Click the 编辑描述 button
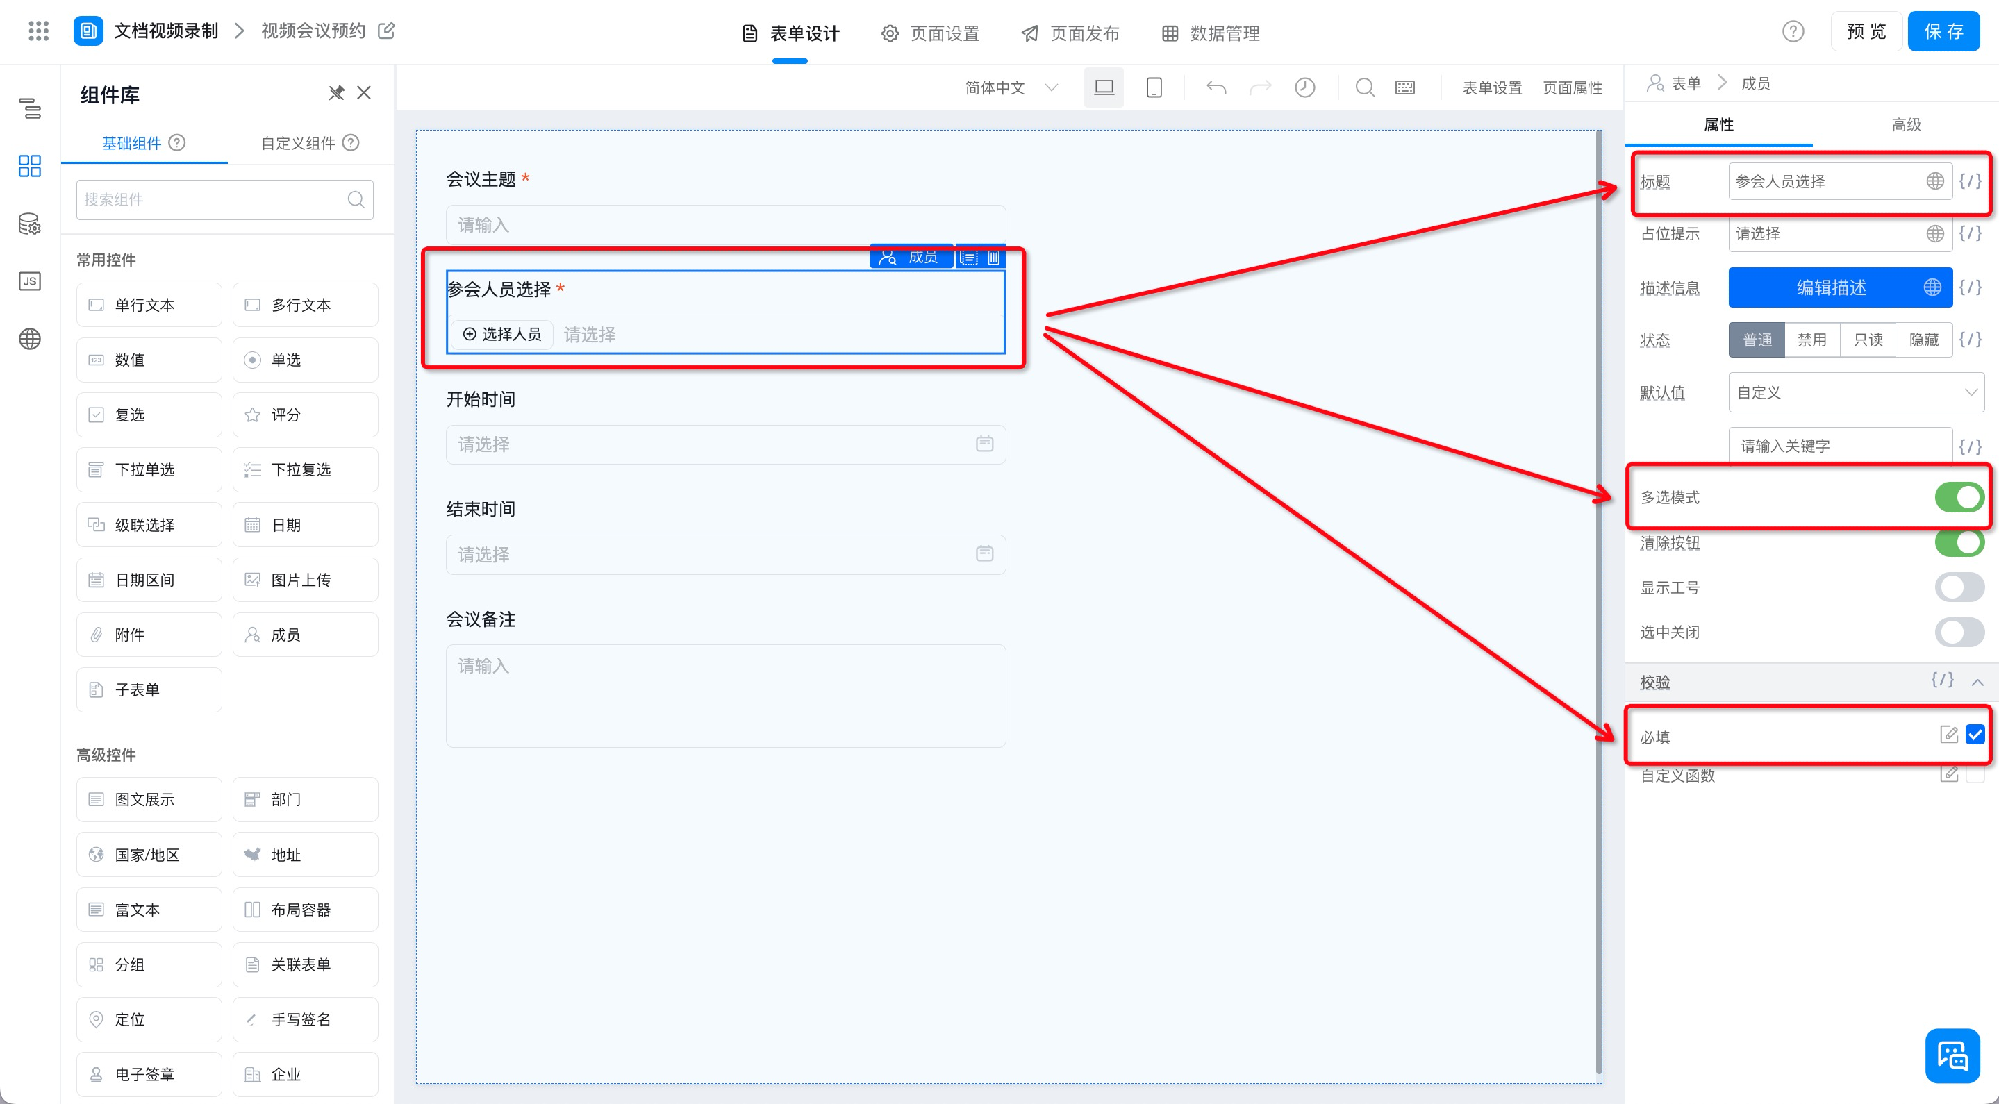The height and width of the screenshot is (1104, 1999). (x=1840, y=288)
